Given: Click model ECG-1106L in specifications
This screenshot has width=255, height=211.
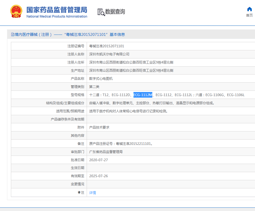Looking at the screenshot, I should (236, 95).
